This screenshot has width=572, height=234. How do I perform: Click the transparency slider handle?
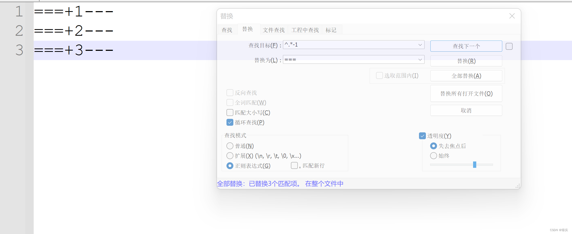point(475,165)
